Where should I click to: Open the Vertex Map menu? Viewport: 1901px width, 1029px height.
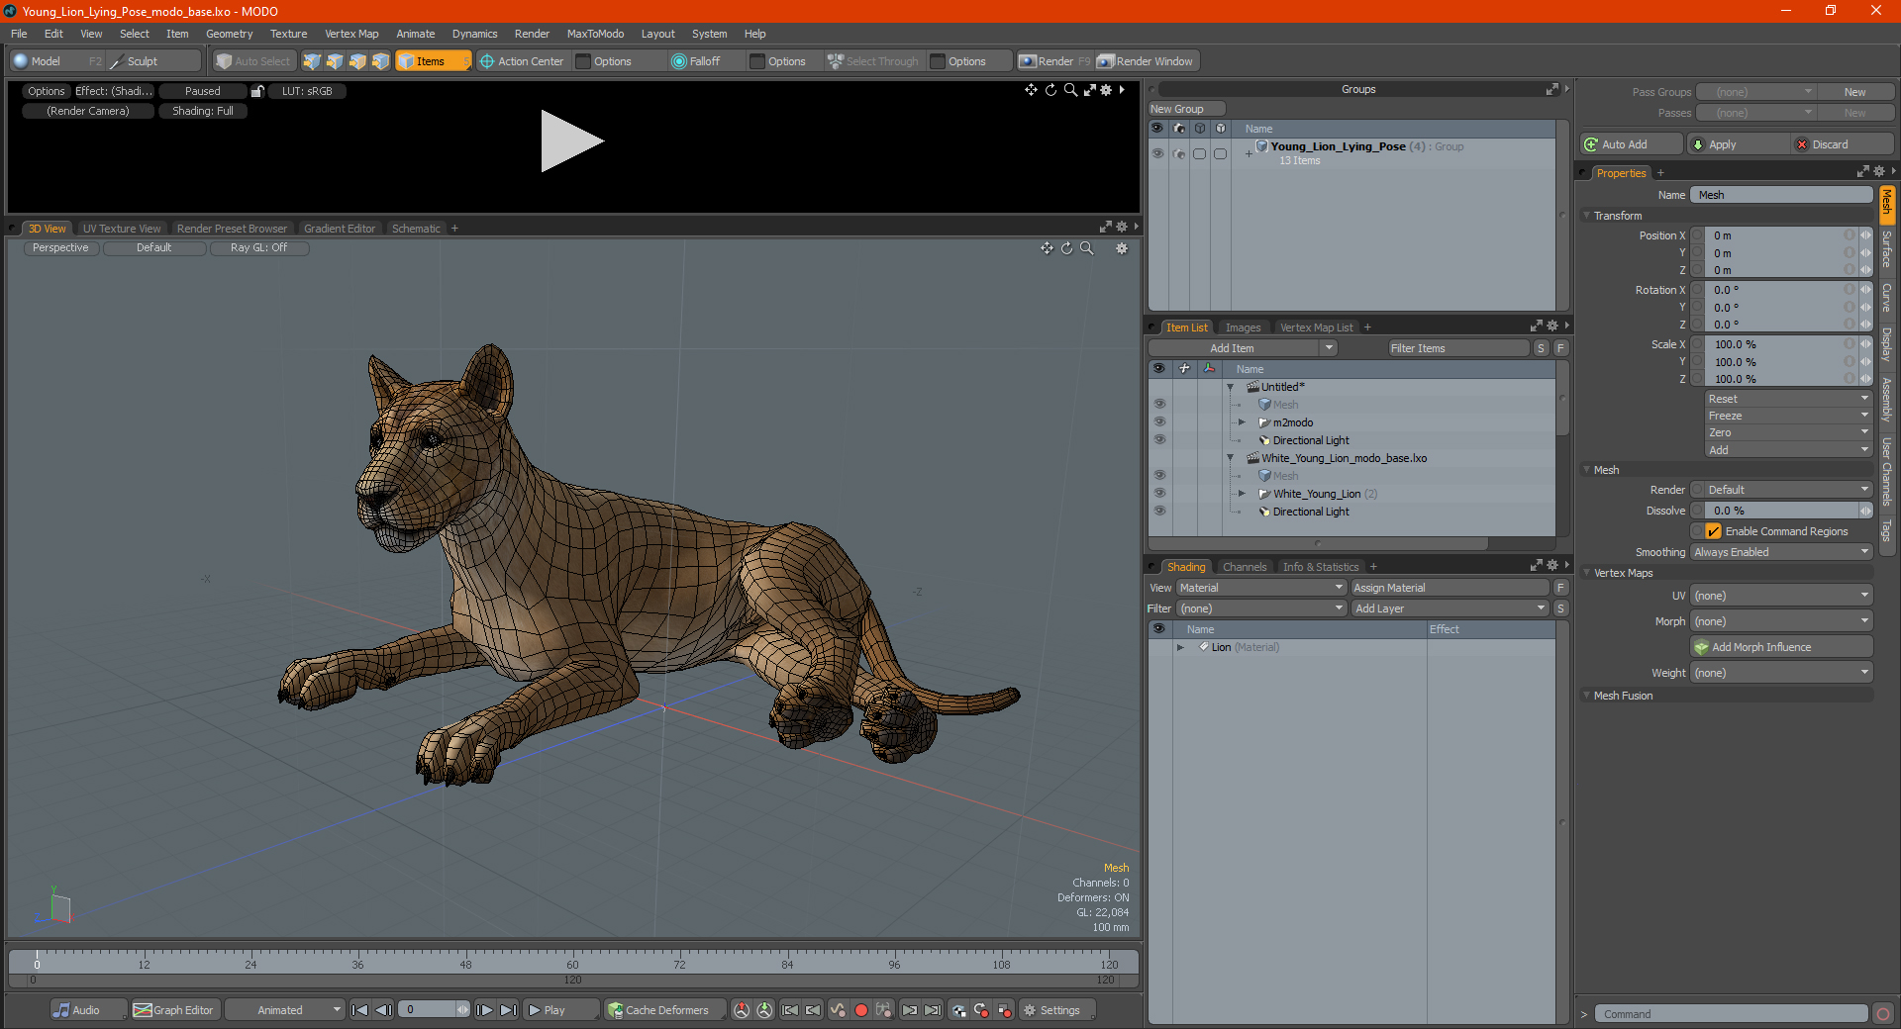(x=351, y=34)
